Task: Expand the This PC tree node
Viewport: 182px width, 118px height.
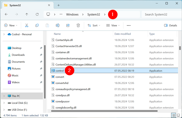Action: tap(4, 96)
